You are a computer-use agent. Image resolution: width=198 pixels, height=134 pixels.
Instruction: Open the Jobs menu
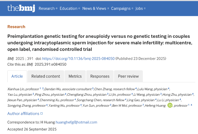(140, 8)
